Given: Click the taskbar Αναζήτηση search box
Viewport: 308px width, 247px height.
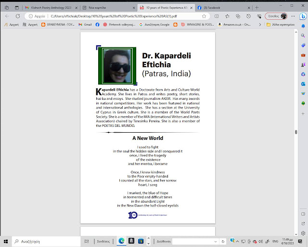Looking at the screenshot, I should pos(46,242).
